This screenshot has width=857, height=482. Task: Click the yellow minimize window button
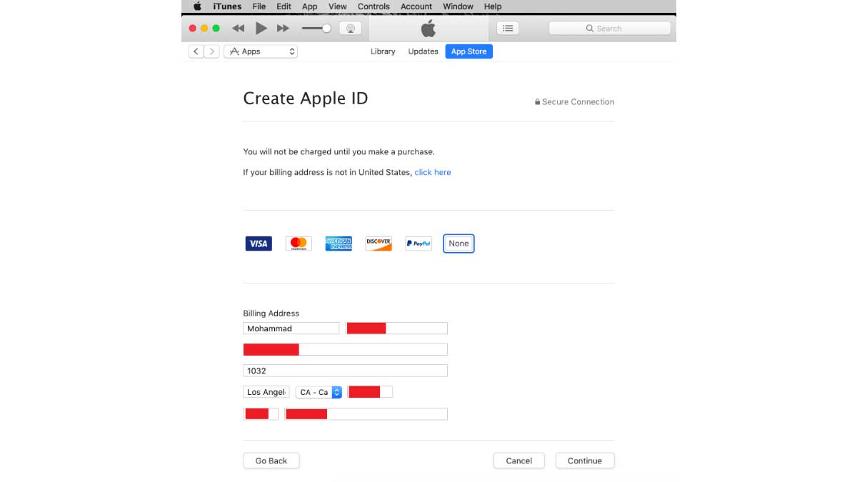coord(204,29)
